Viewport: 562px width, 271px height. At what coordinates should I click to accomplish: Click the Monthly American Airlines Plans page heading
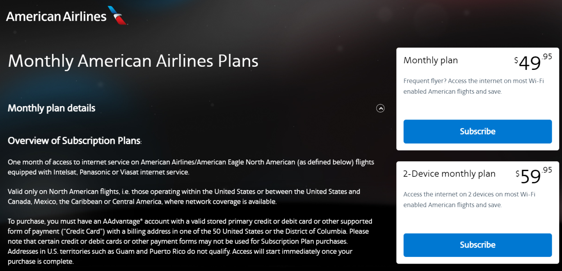[x=133, y=61]
